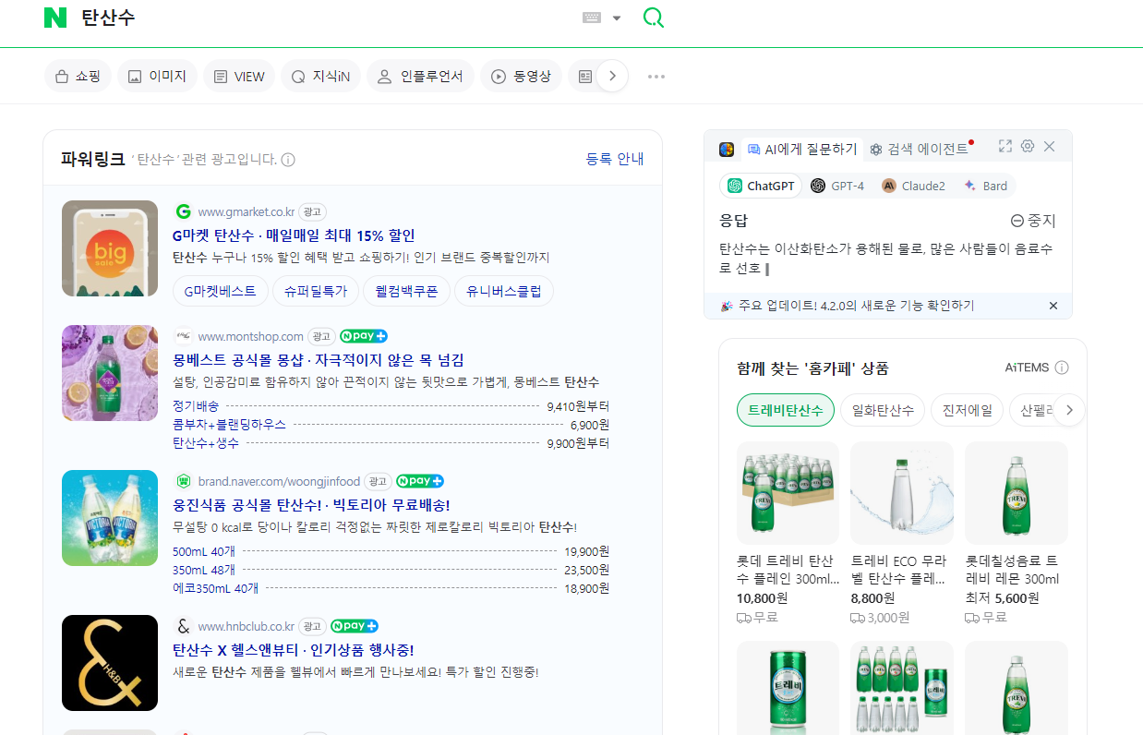The height and width of the screenshot is (735, 1143).
Task: Select the 트레비탄산수 filter chip
Action: click(786, 410)
